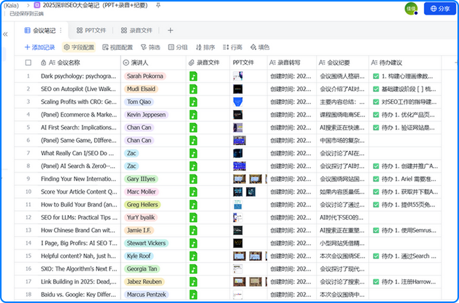Open PPT thumbnail in Sarah Pokorna row
Image resolution: width=459 pixels, height=303 pixels.
tap(238, 76)
